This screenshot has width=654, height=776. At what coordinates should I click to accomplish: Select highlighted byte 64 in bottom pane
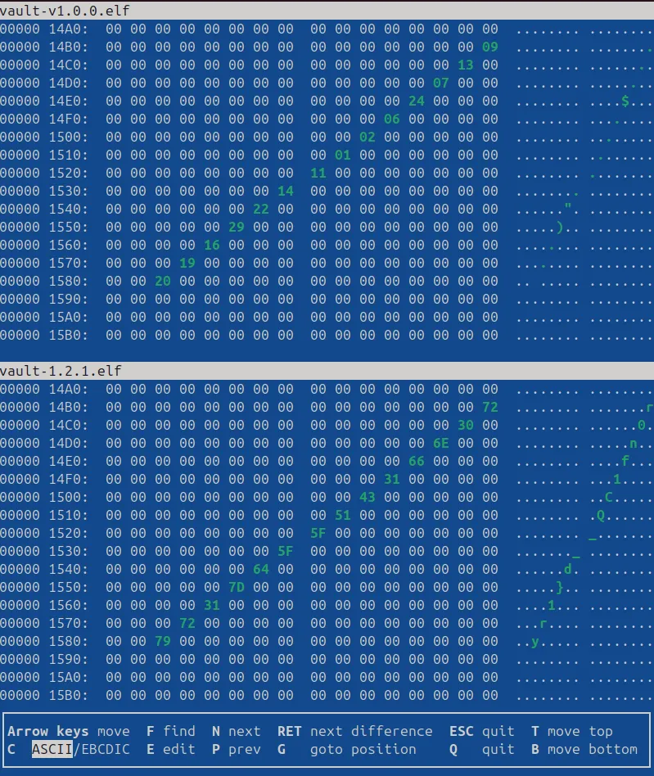261,569
